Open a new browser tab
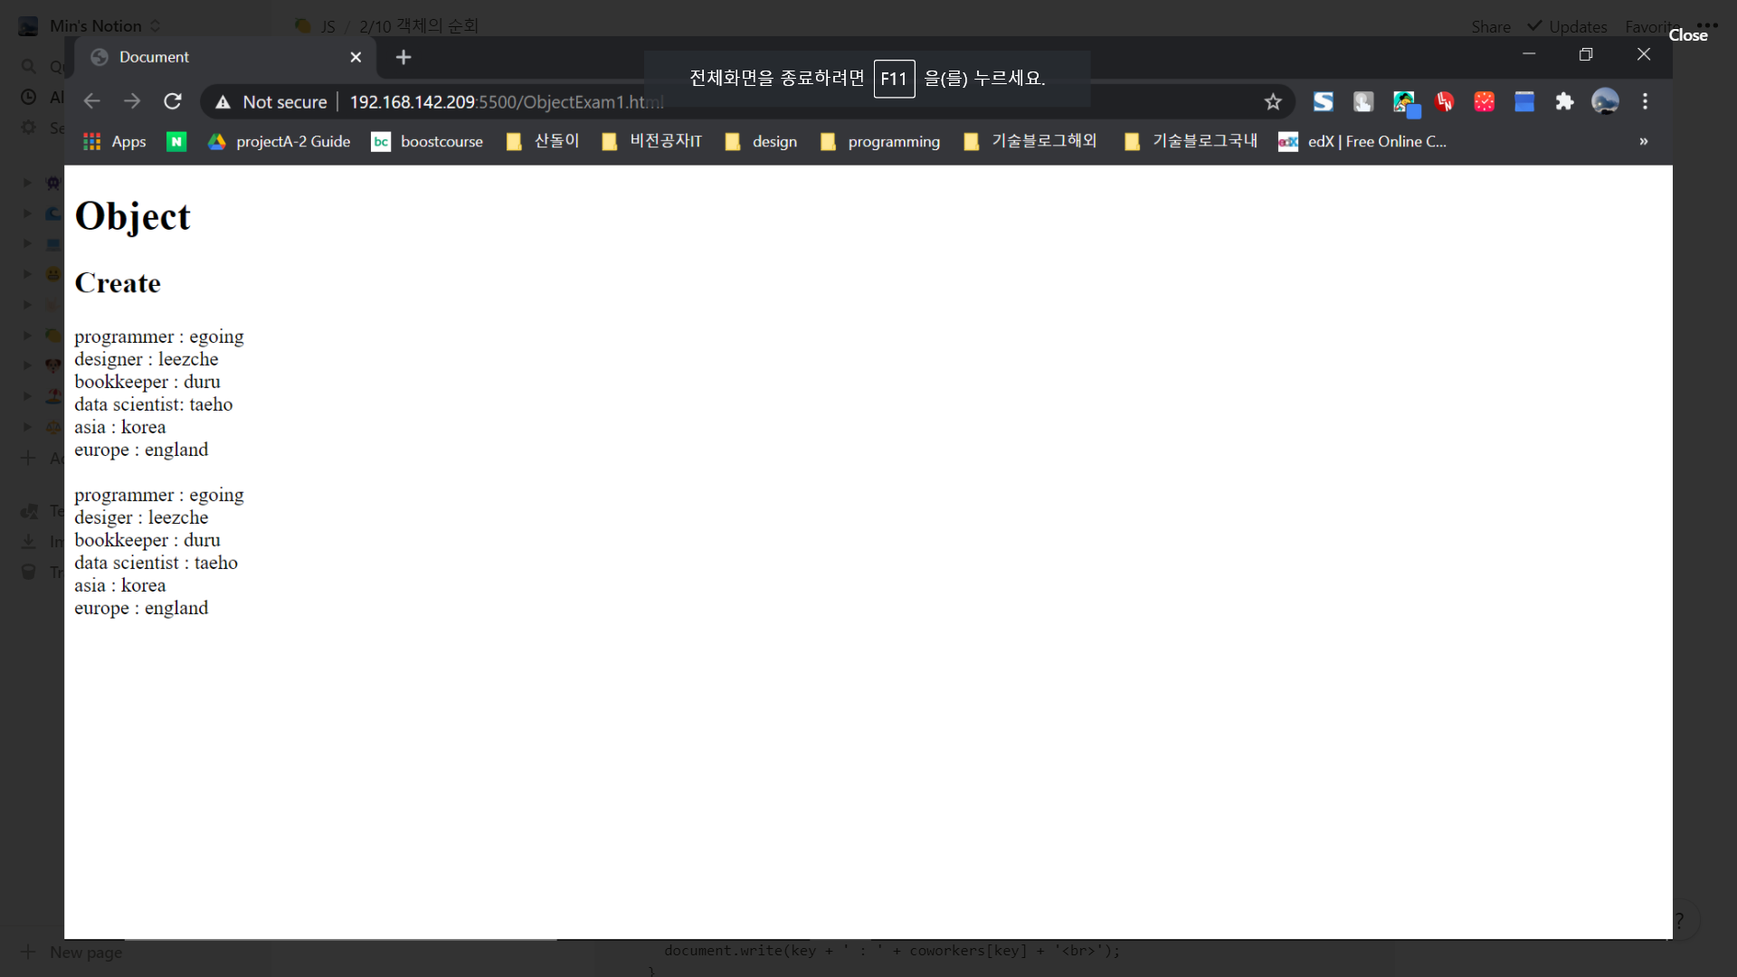 click(x=403, y=57)
